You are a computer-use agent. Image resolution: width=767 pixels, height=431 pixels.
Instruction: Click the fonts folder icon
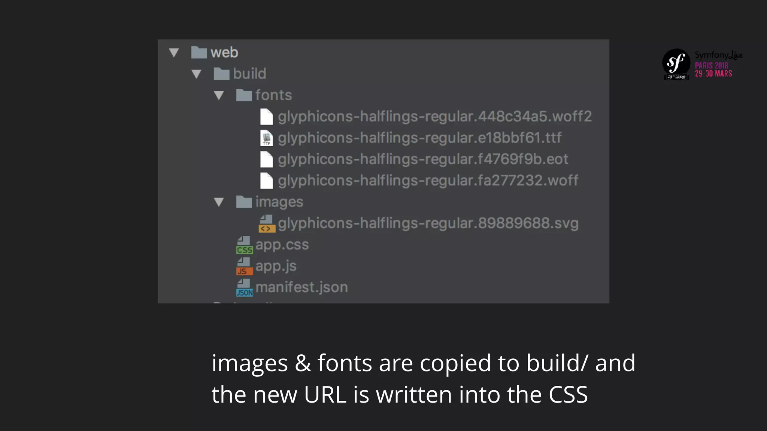point(244,95)
